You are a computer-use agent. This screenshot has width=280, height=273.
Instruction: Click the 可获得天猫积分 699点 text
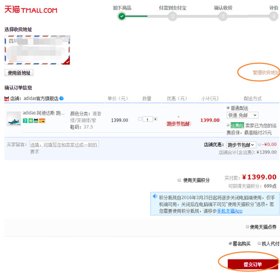pyautogui.click(x=253, y=186)
